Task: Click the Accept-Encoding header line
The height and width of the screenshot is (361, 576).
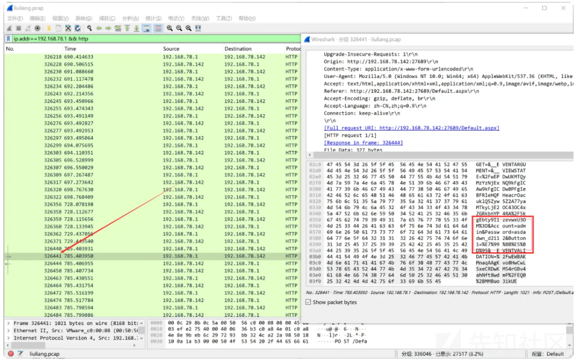Action: [379, 99]
